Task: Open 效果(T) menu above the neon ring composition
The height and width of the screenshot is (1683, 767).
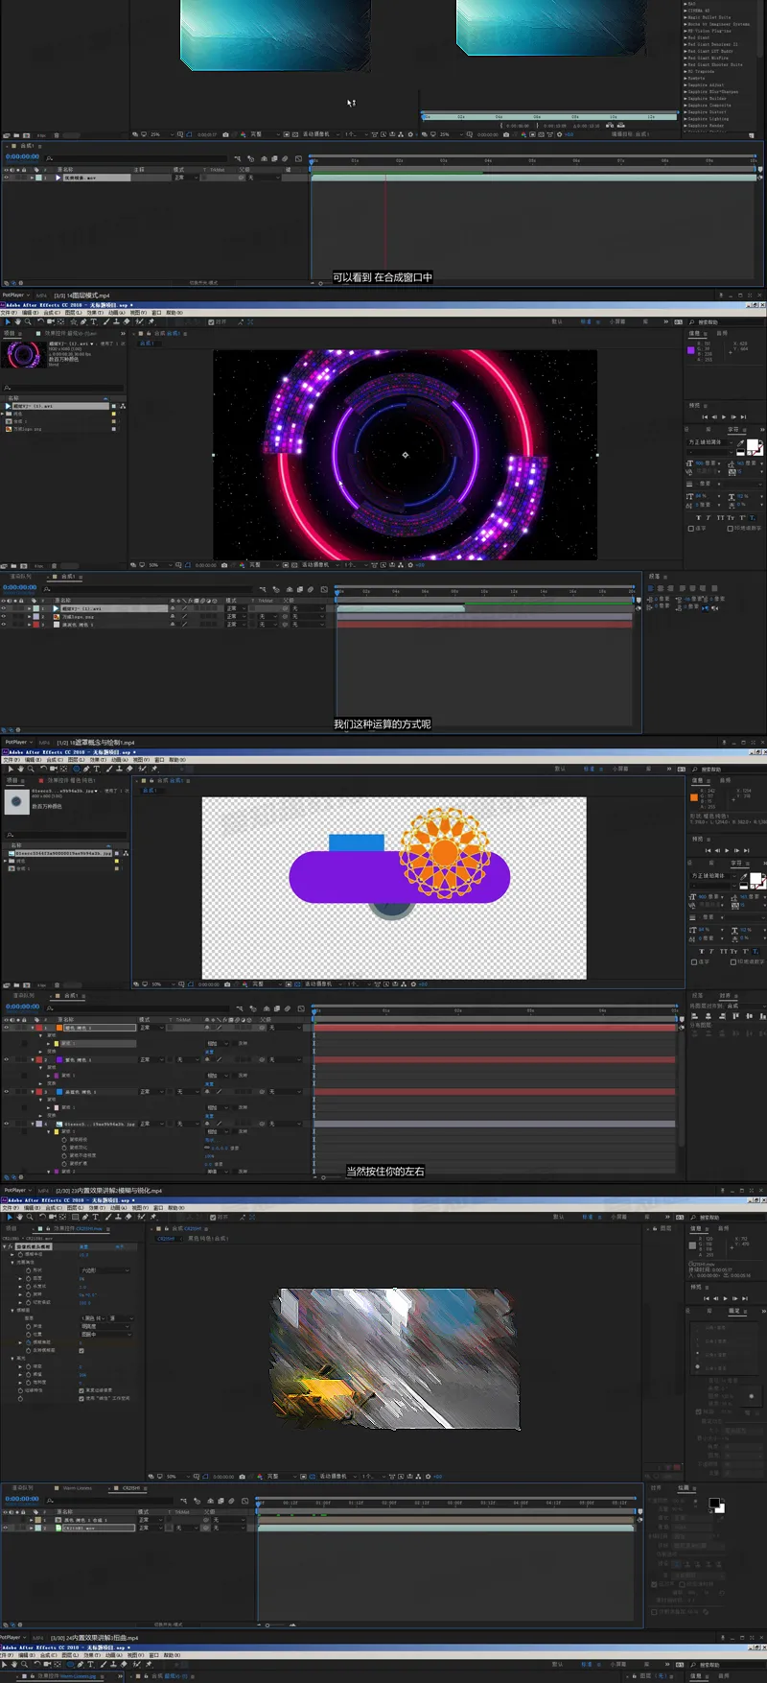Action: [x=95, y=312]
